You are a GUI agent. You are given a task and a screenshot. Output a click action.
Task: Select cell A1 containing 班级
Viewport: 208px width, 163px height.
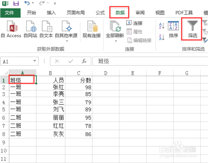click(23, 80)
